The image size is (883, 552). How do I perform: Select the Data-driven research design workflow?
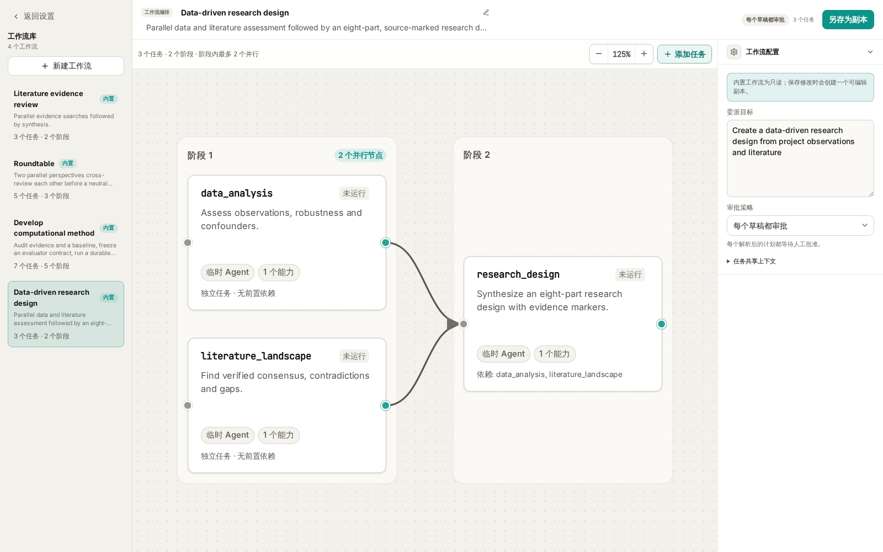[x=66, y=314]
